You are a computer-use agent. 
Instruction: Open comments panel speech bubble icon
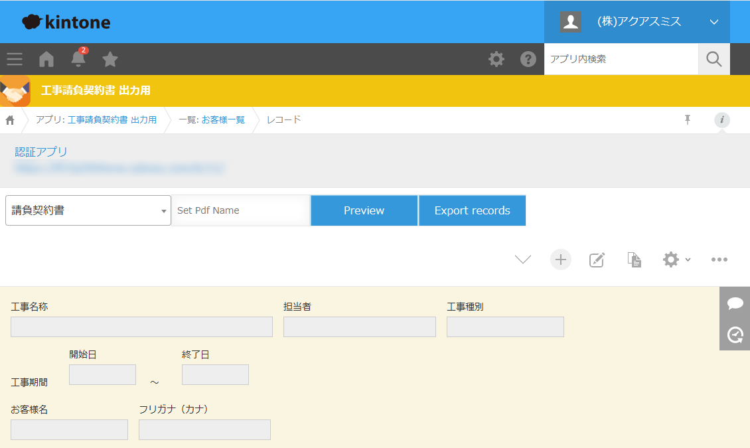coord(735,303)
